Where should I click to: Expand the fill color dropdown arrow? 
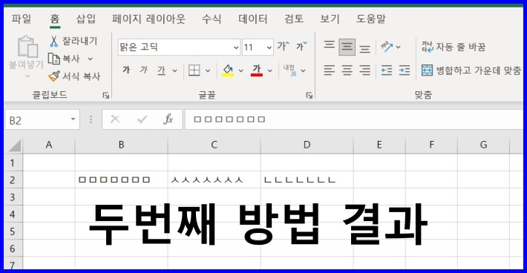(240, 70)
